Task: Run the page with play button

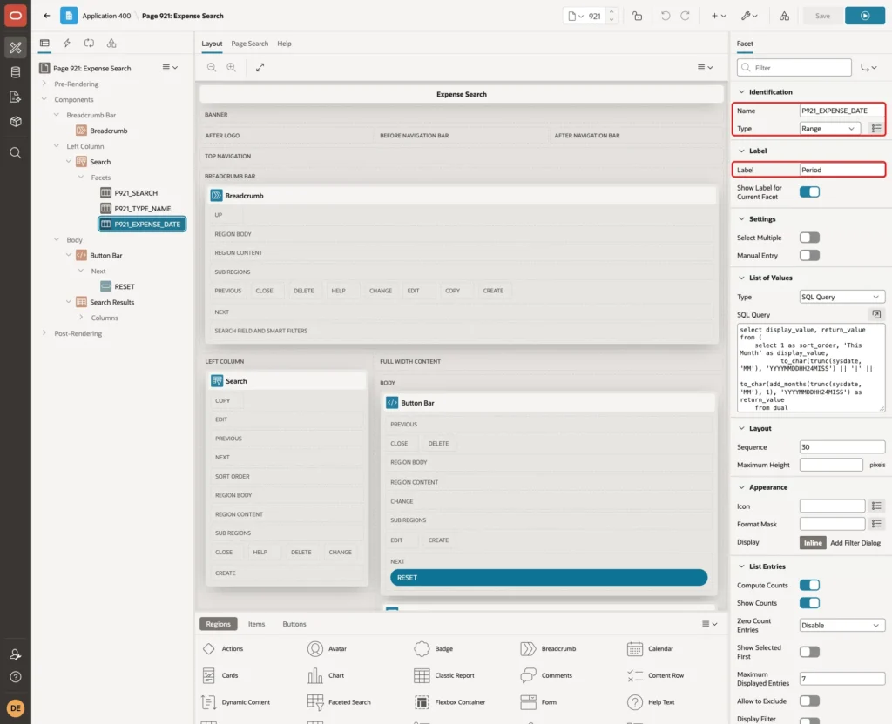Action: 865,16
